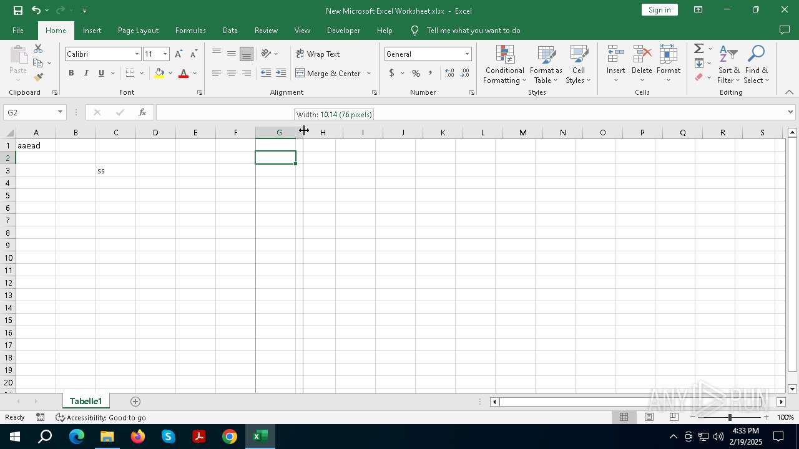This screenshot has width=799, height=449.
Task: Open Cell Styles gallery
Action: [x=579, y=64]
